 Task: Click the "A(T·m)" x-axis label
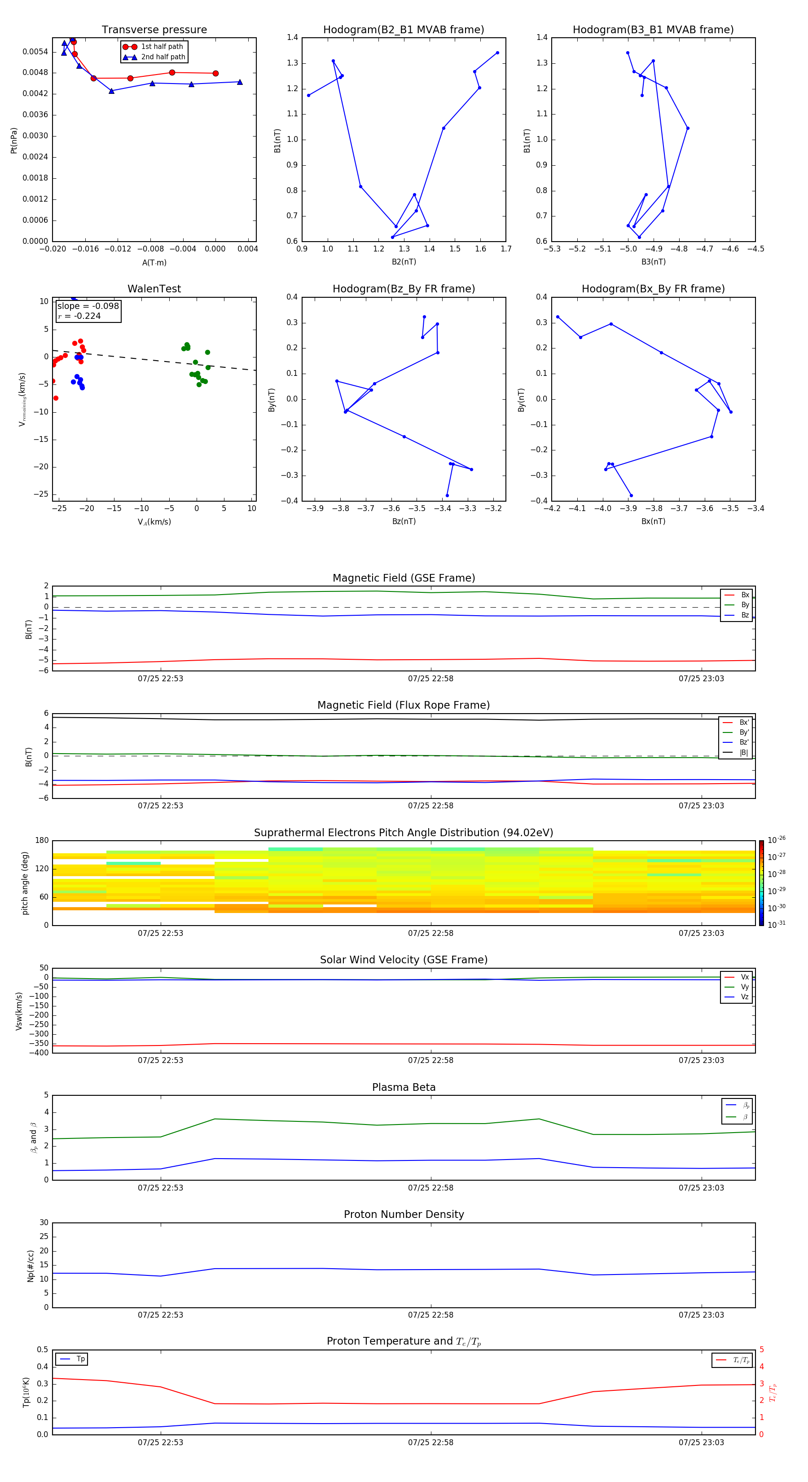click(x=154, y=262)
